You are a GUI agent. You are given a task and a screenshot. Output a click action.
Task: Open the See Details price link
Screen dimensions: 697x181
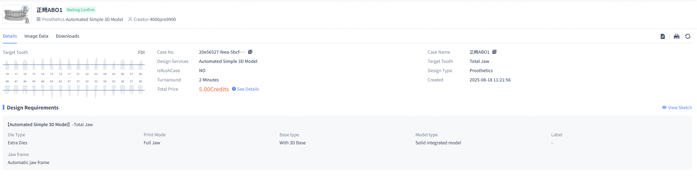(x=248, y=89)
